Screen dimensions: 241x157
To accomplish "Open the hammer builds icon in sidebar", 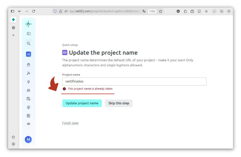I will pyautogui.click(x=28, y=73).
